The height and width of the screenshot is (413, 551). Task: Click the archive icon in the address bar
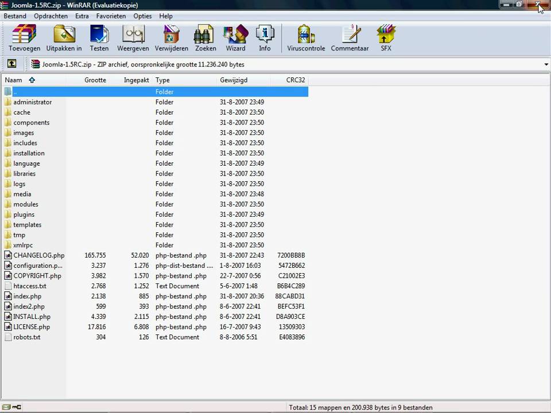click(x=35, y=64)
